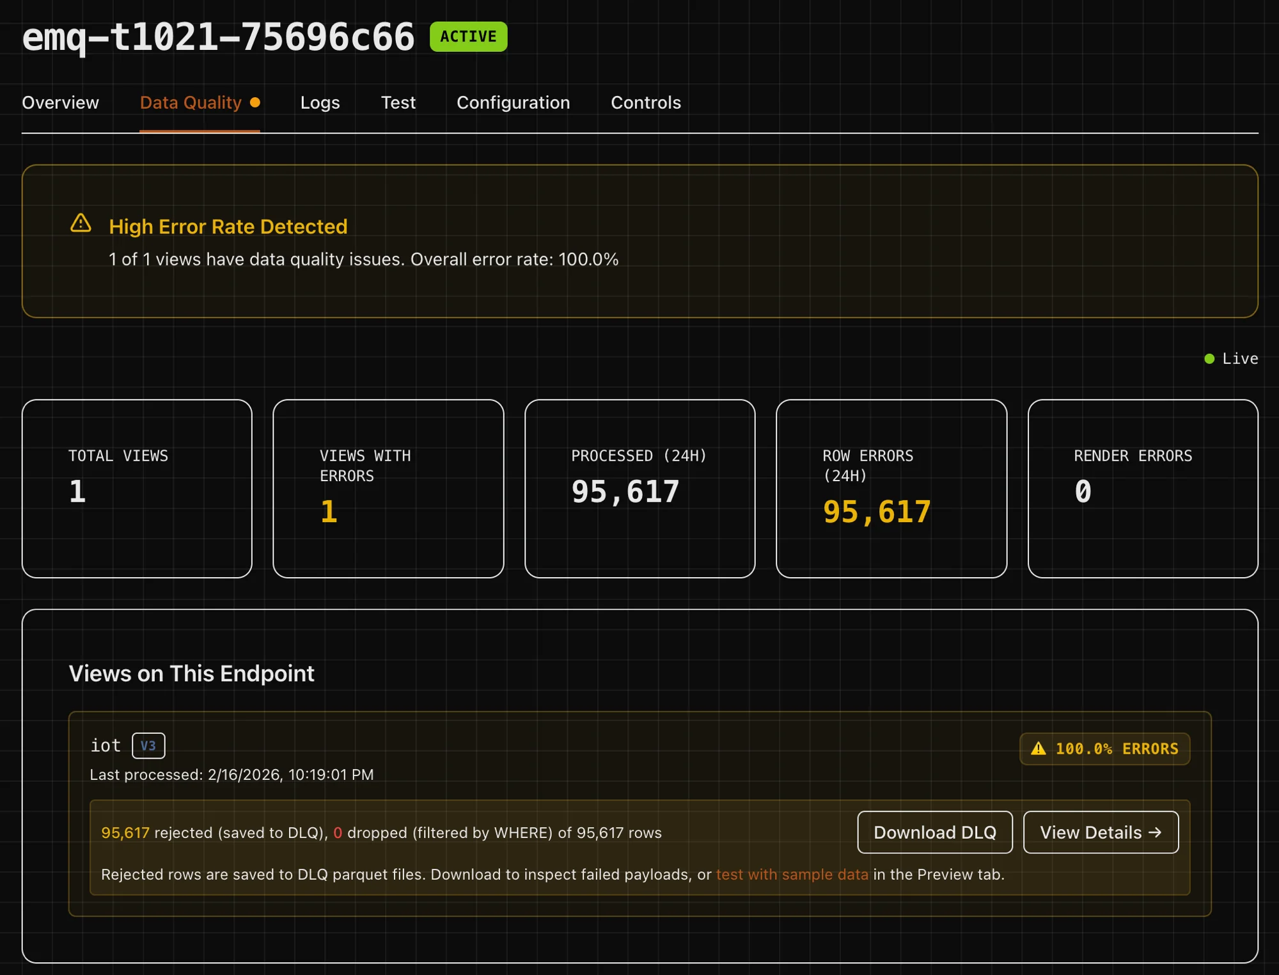Image resolution: width=1279 pixels, height=975 pixels.
Task: Open the test with sample data link
Action: (792, 874)
